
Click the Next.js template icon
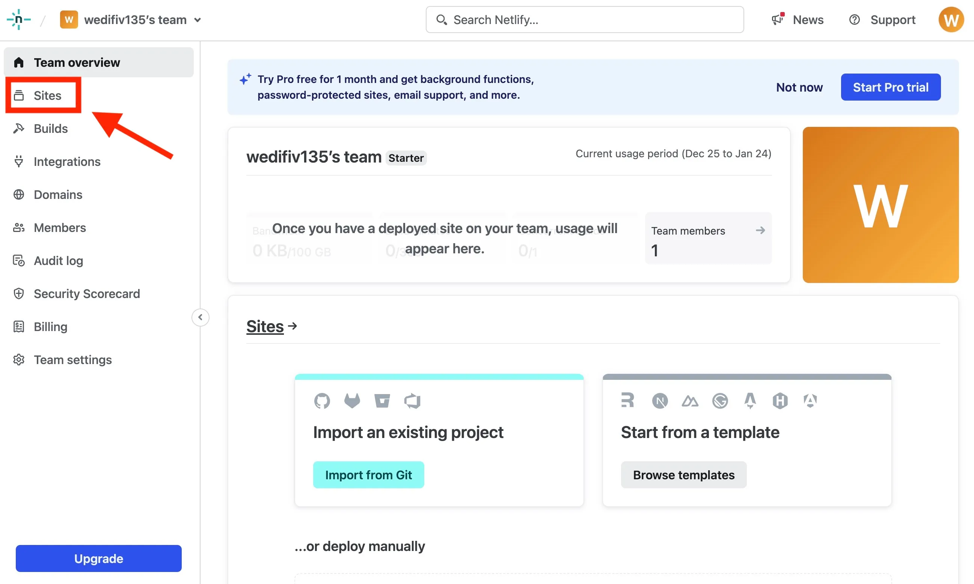(x=660, y=400)
